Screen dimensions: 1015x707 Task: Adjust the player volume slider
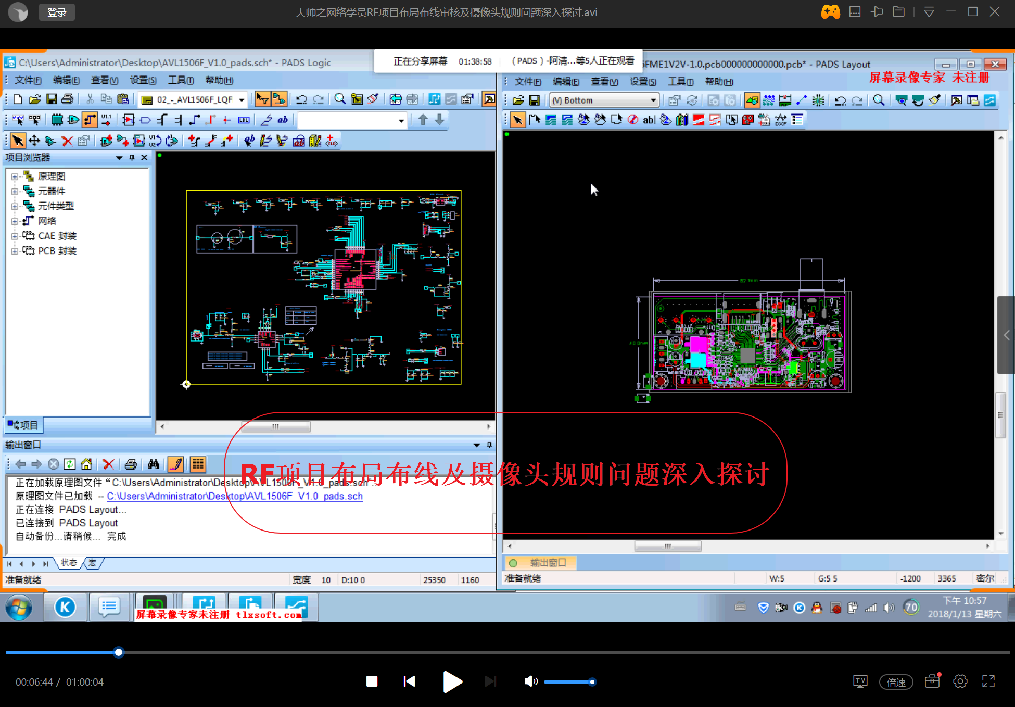570,682
